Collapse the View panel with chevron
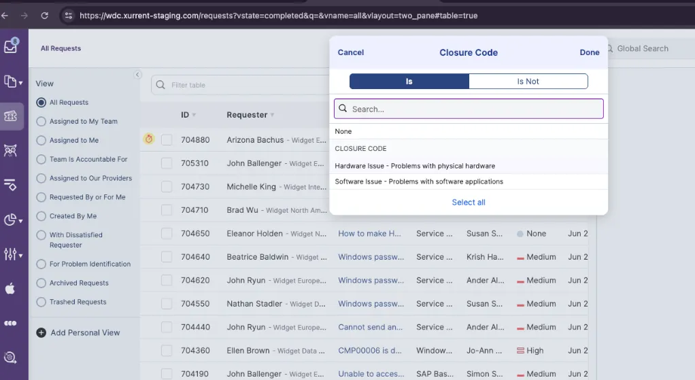The image size is (695, 380). (x=137, y=74)
